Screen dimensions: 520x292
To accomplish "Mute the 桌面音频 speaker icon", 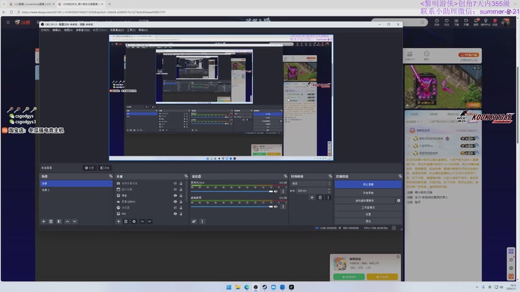I will click(276, 208).
